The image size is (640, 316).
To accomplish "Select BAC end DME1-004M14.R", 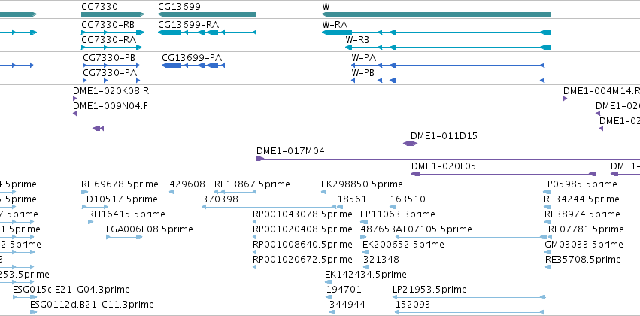I will (x=566, y=99).
